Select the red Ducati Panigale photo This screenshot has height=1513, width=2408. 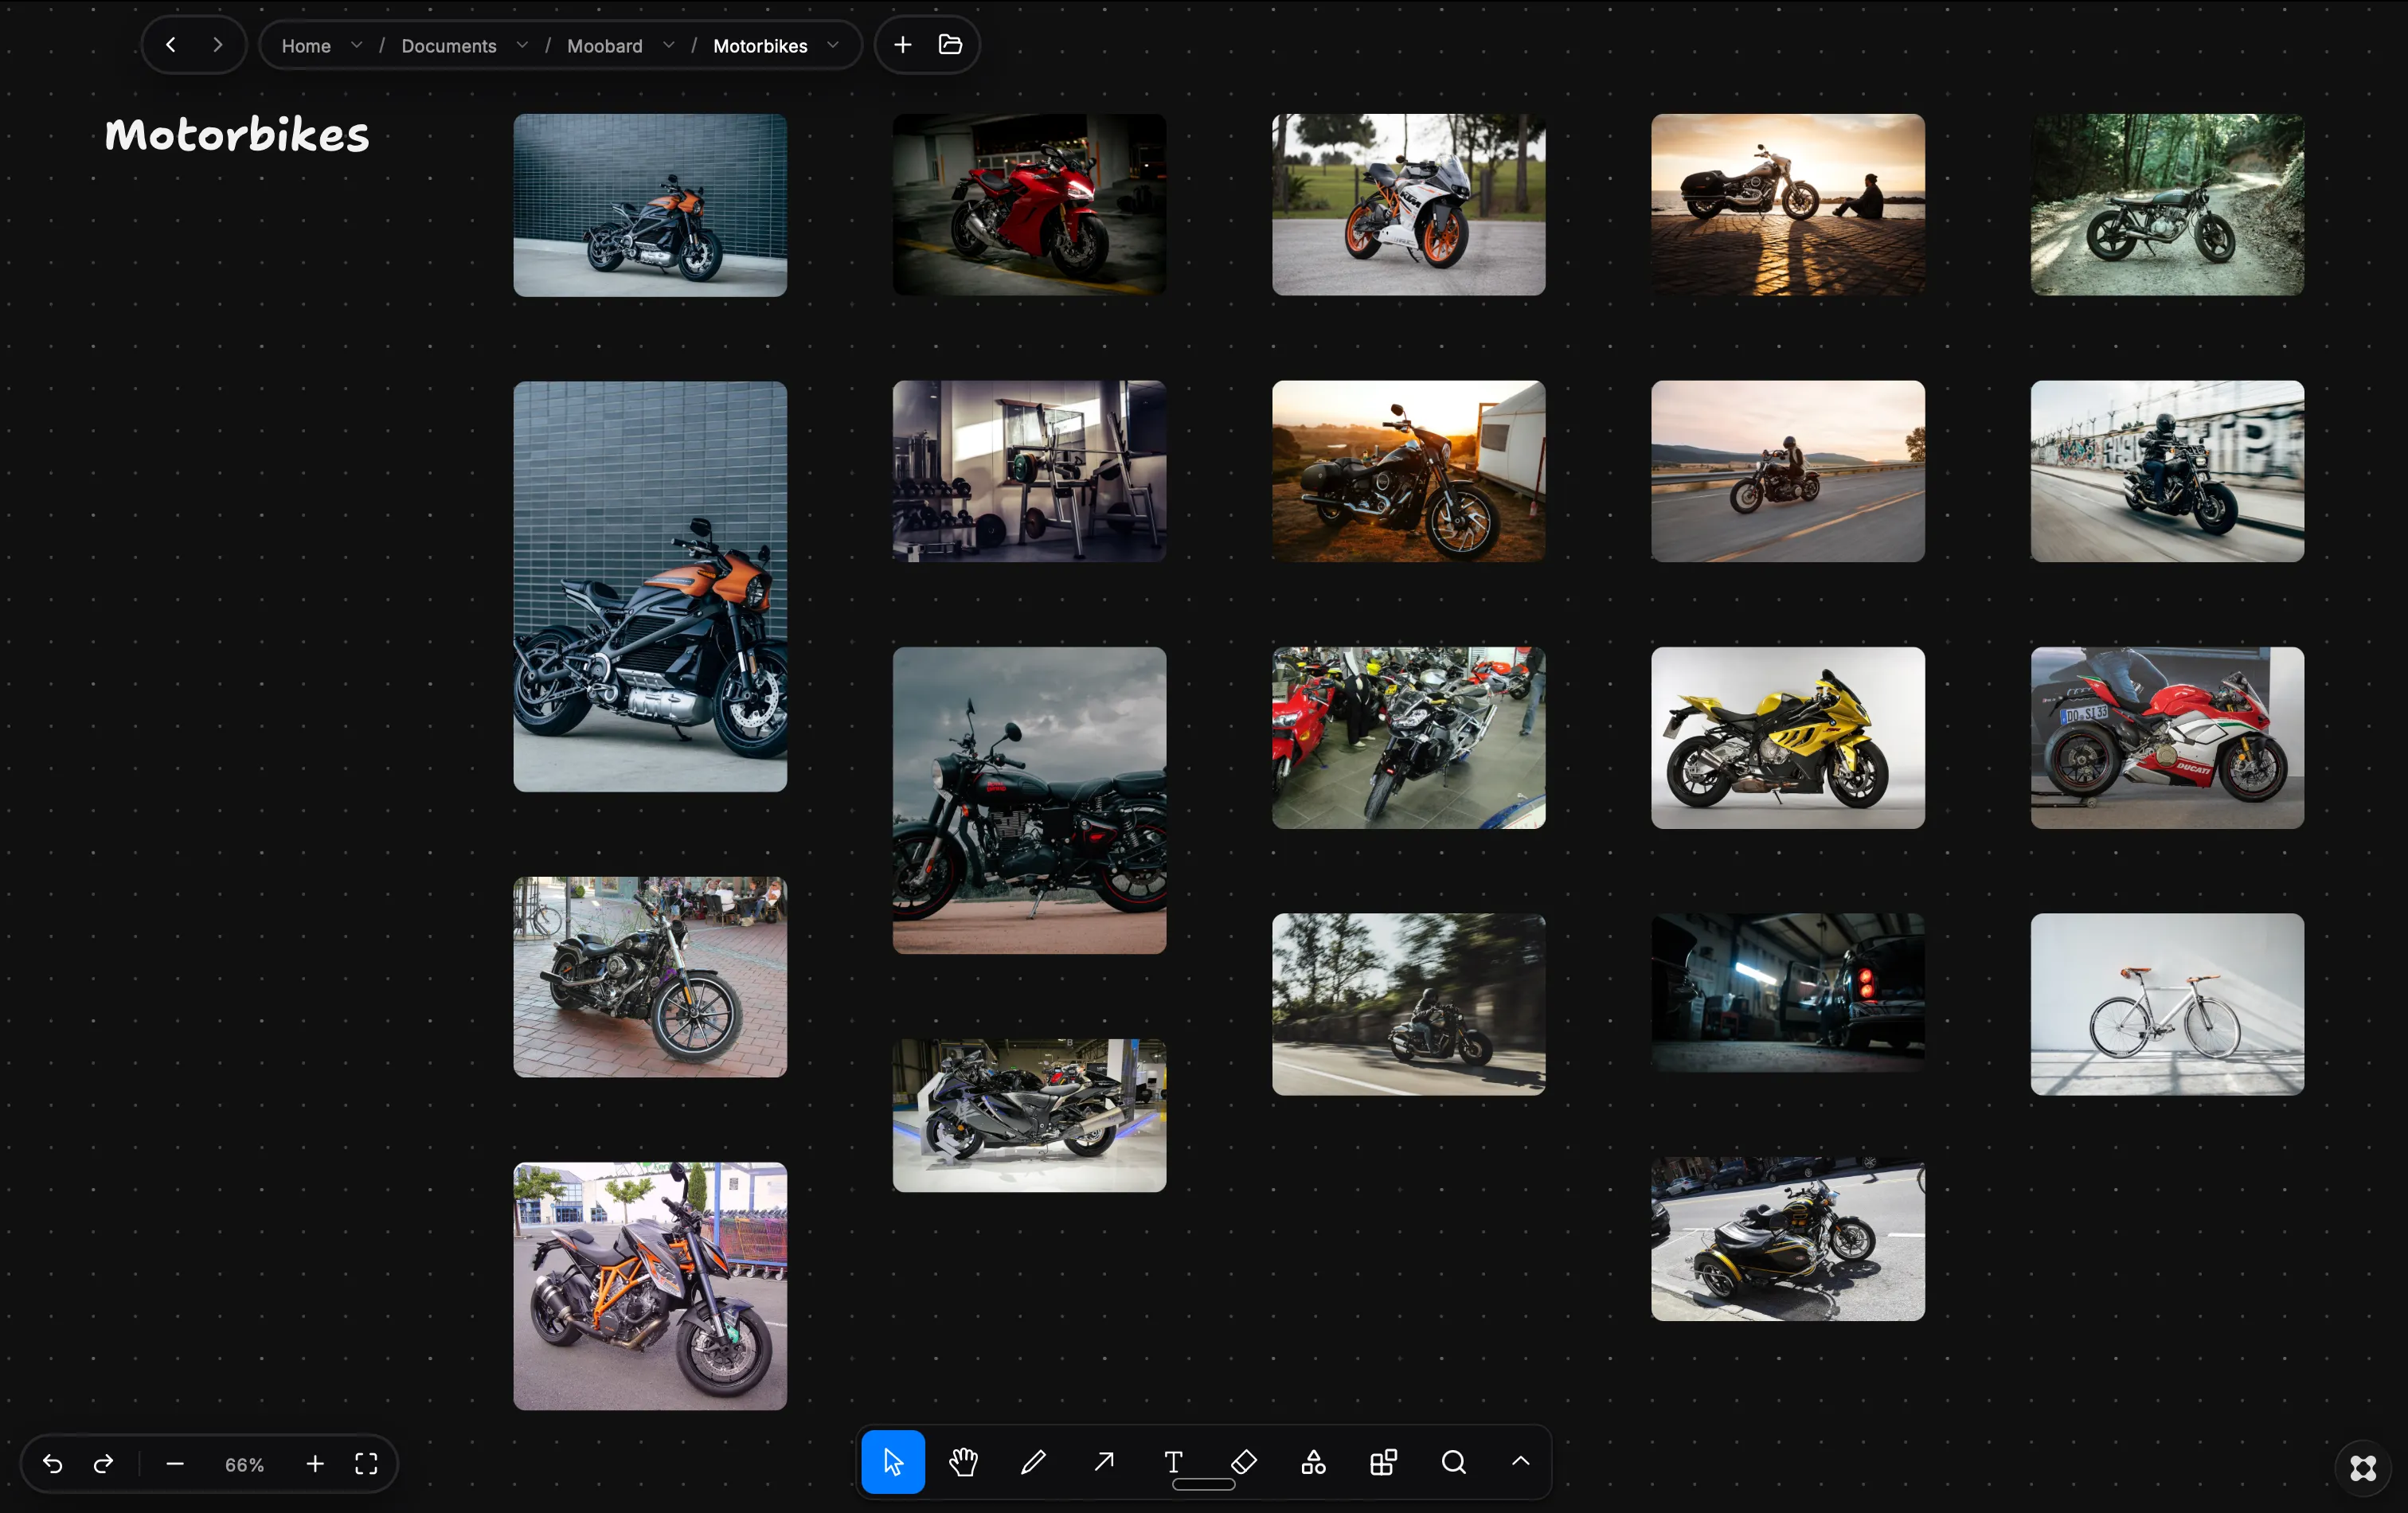(x=2167, y=737)
